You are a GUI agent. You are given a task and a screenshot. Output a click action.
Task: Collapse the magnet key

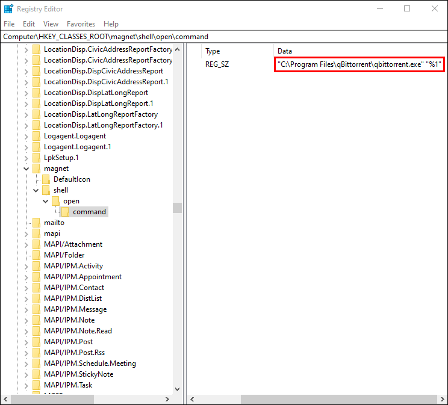pos(26,168)
